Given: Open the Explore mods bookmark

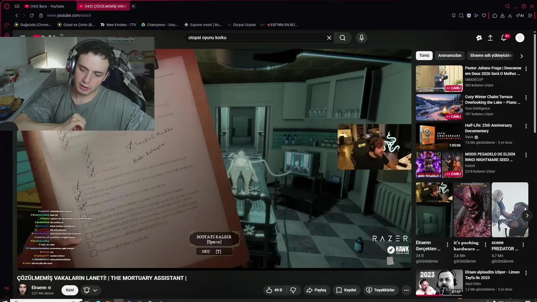Looking at the screenshot, I should pos(202,25).
